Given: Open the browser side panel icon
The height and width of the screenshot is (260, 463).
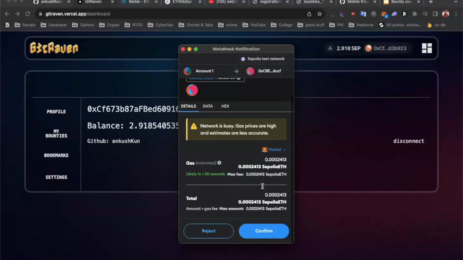Looking at the screenshot, I should 435,14.
